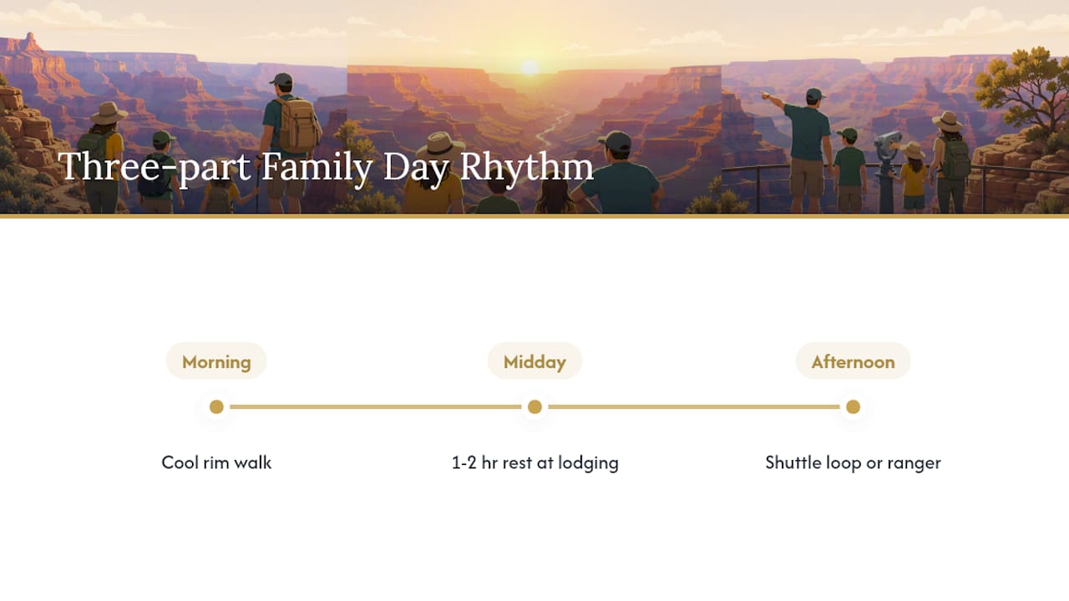Click the timeline line between Morning and Midday
This screenshot has width=1069, height=601.
pos(375,407)
